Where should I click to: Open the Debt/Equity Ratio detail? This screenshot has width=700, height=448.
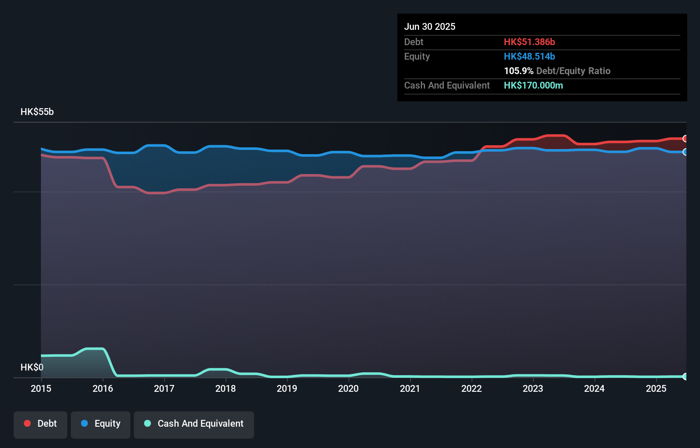point(557,71)
